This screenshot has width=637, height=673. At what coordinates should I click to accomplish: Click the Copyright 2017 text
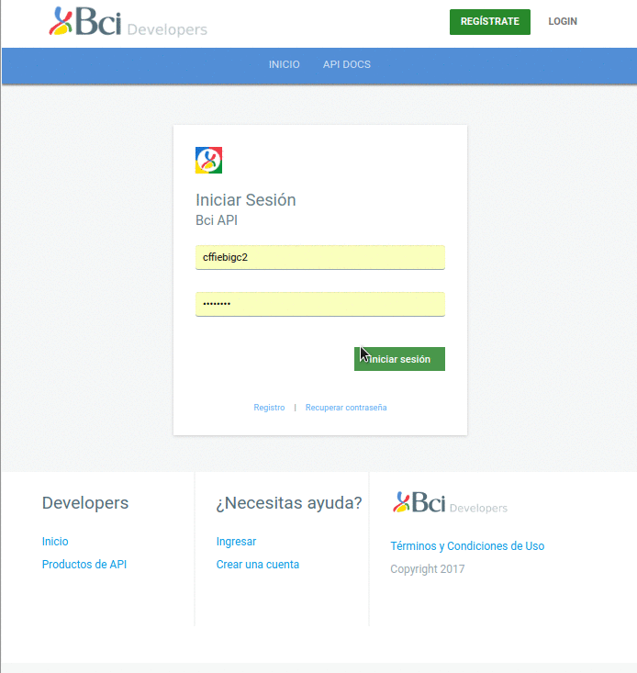(427, 568)
